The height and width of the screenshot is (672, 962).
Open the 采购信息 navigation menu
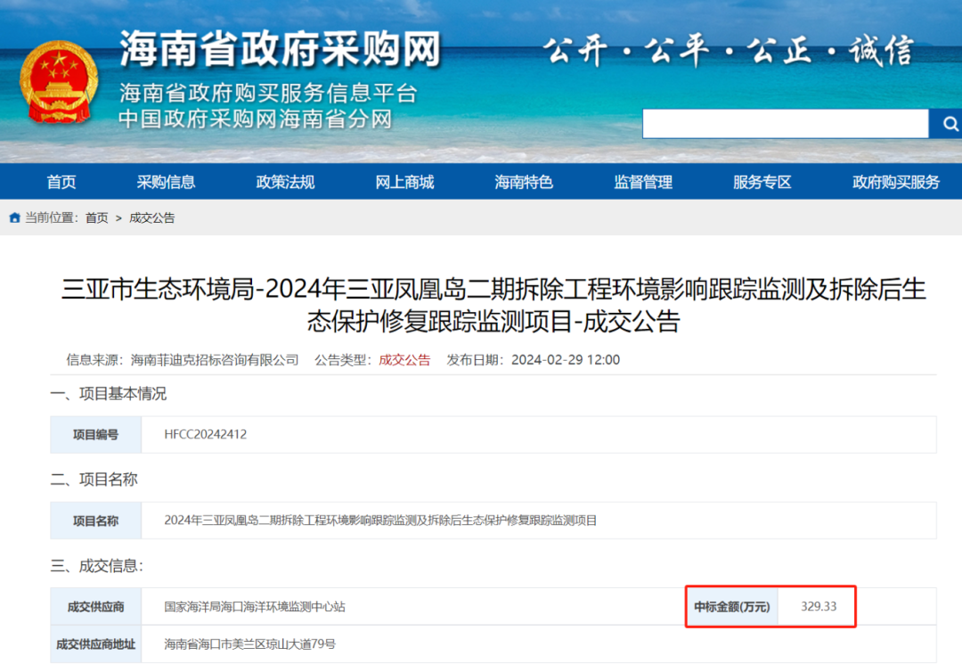166,183
